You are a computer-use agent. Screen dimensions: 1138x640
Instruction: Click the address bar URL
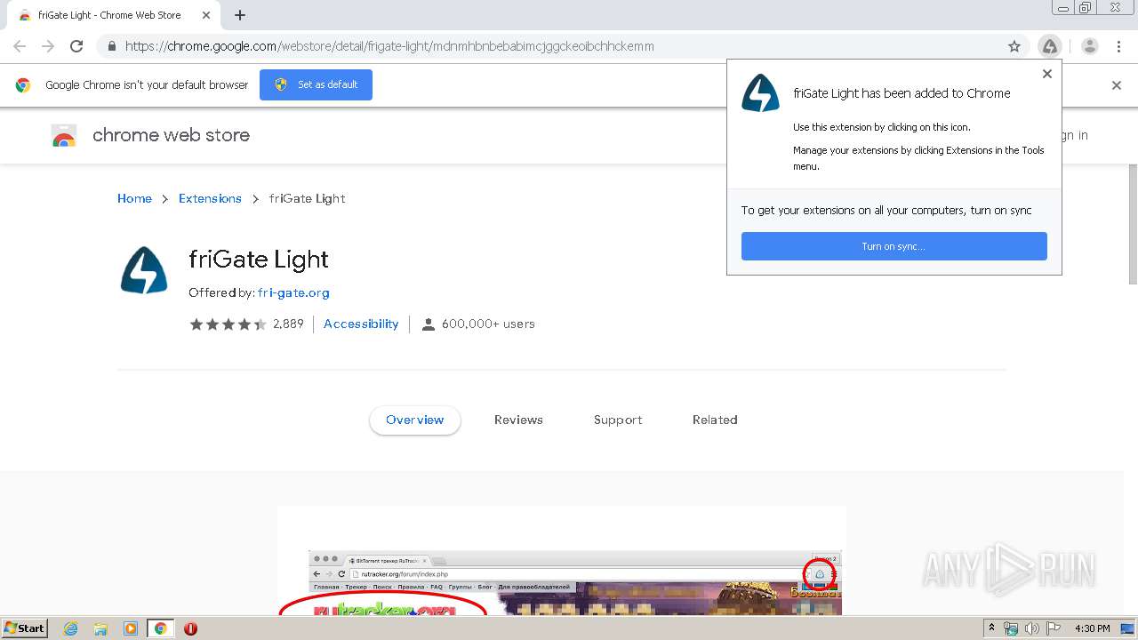pos(389,46)
